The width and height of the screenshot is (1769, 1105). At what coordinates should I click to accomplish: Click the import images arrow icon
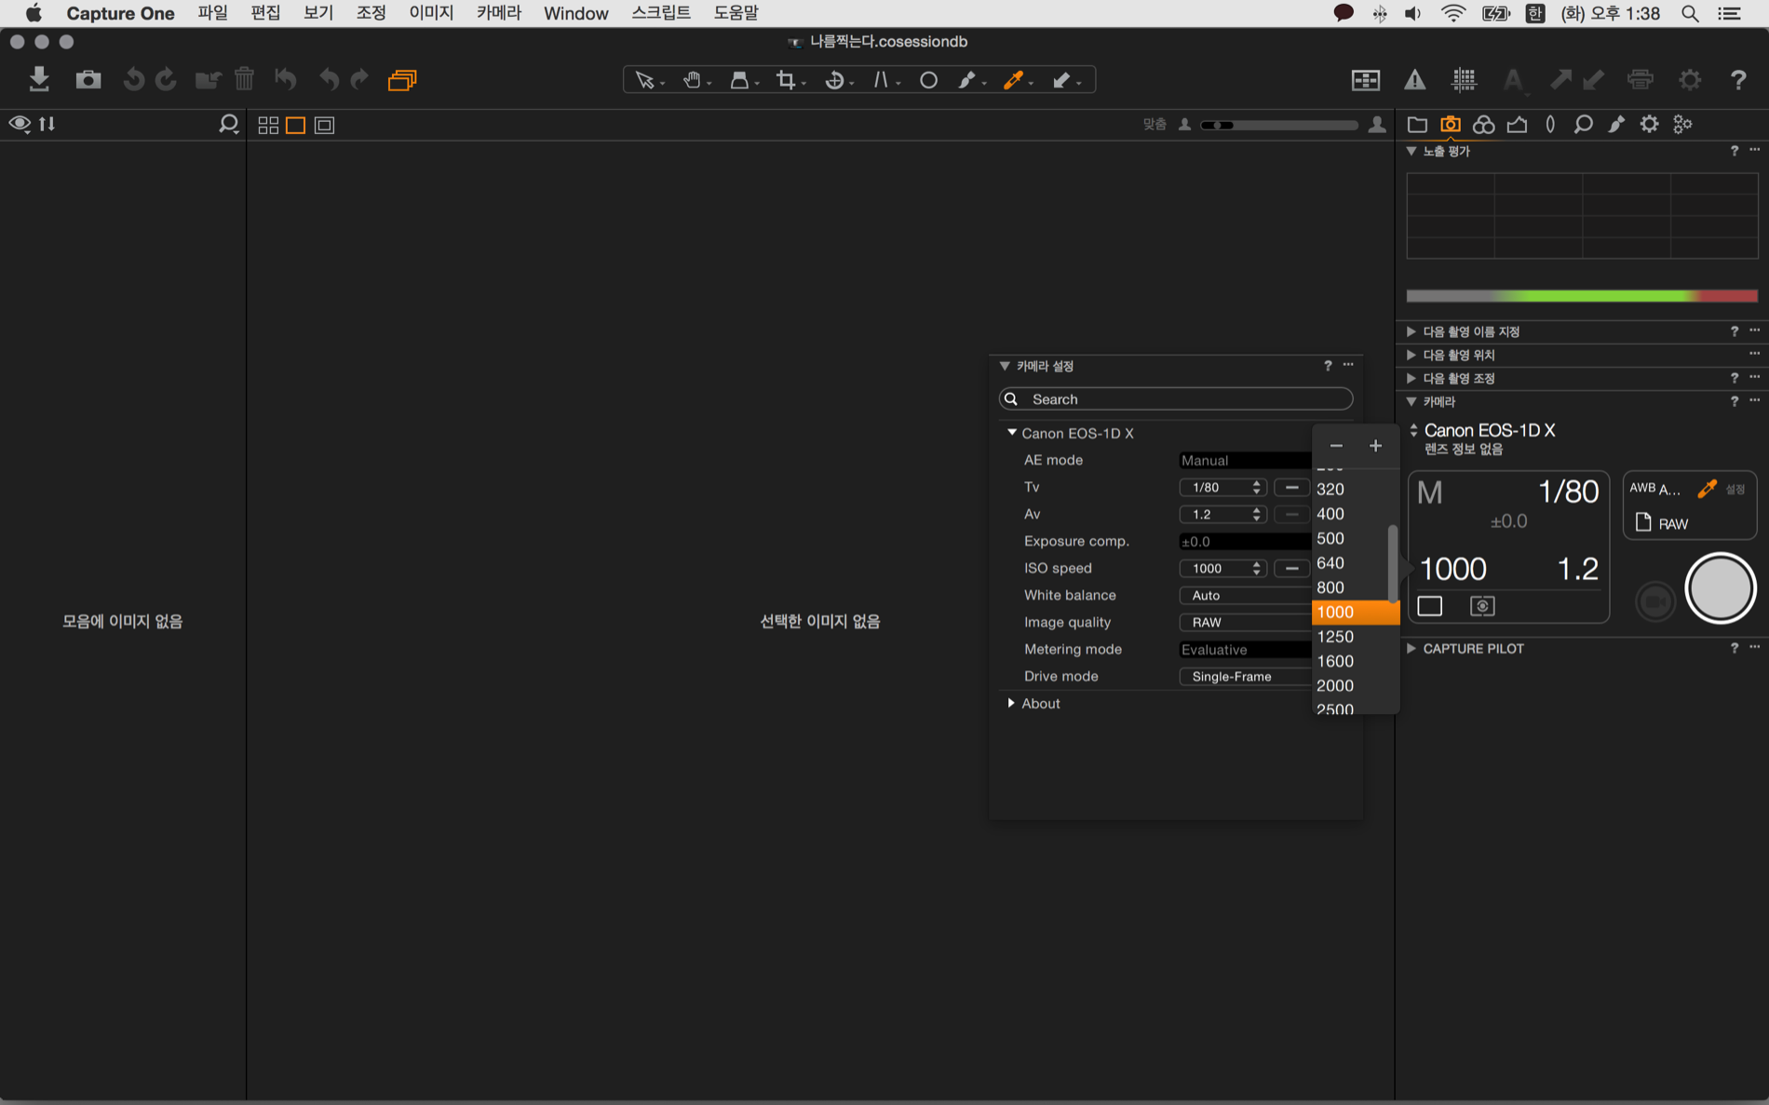(39, 79)
